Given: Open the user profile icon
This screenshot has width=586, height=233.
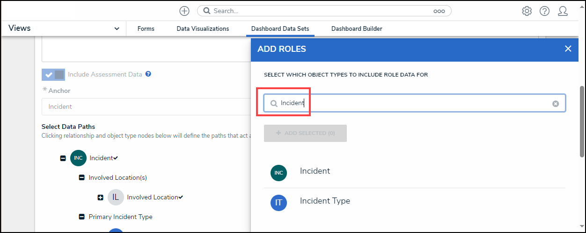Looking at the screenshot, I should point(563,11).
